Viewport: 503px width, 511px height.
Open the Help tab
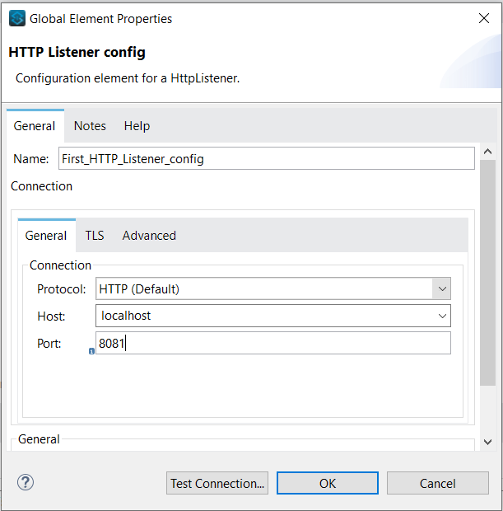pos(137,126)
